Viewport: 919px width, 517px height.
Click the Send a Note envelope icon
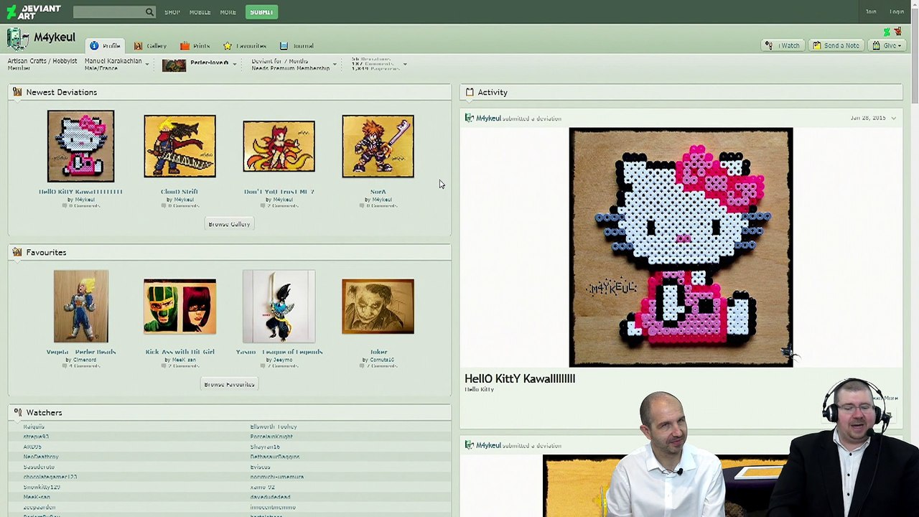pyautogui.click(x=816, y=45)
